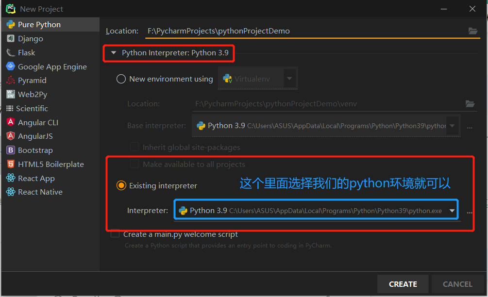Click the HTML5 Boilerplate icon
Screen dimensions: 488x297
tap(11, 164)
